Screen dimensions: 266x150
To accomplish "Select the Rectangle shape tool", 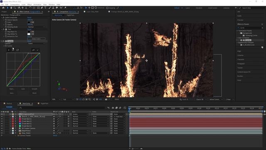I will coord(38,8).
